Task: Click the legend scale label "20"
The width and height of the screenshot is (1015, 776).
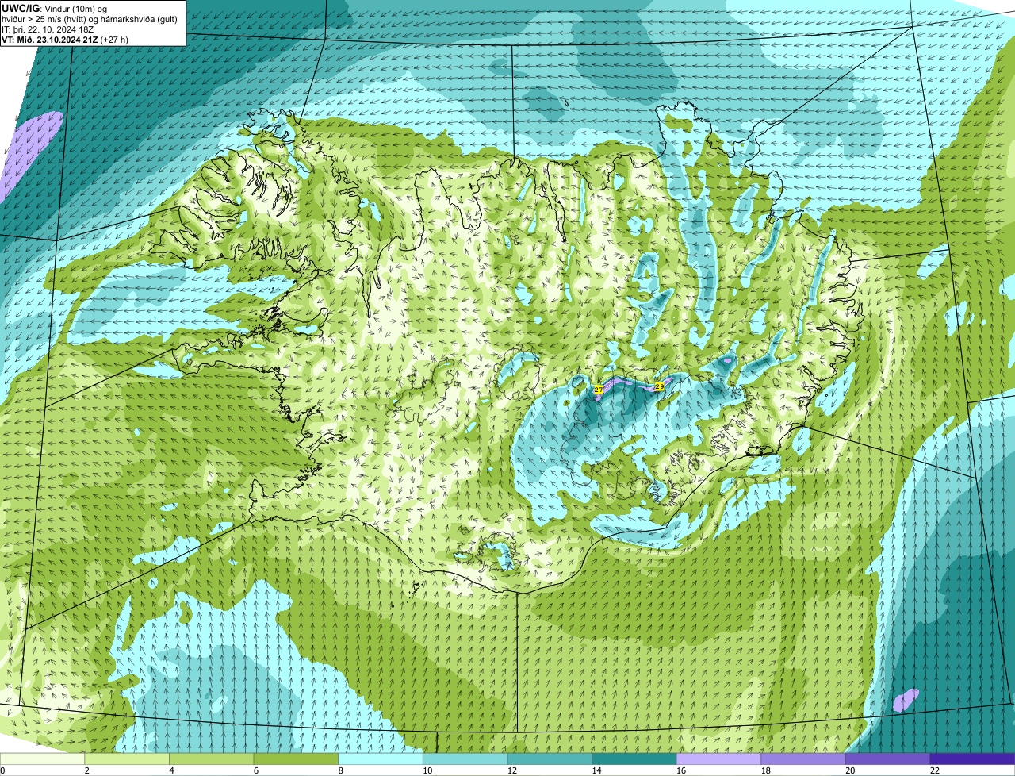Action: tap(850, 770)
